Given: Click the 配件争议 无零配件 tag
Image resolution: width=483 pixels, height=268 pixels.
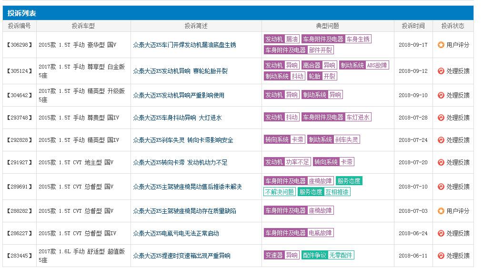Looking at the screenshot, I should pyautogui.click(x=328, y=255).
